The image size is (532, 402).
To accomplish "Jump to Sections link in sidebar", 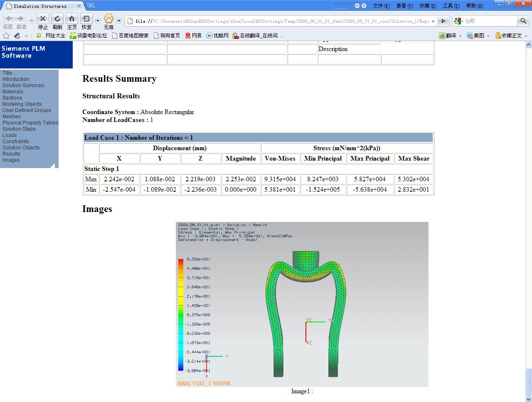I will point(12,98).
